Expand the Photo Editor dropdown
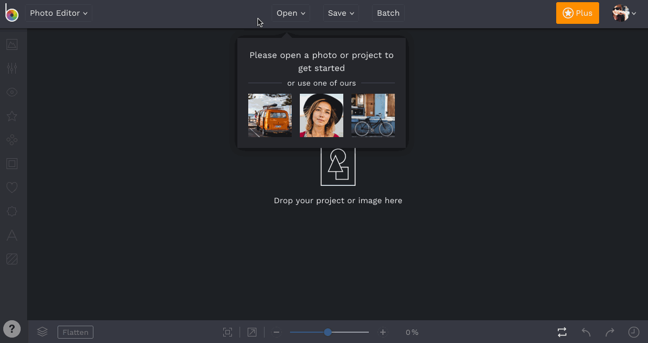This screenshot has height=343, width=648. tap(58, 13)
